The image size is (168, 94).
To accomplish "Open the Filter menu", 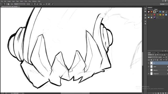I will click(26, 1).
